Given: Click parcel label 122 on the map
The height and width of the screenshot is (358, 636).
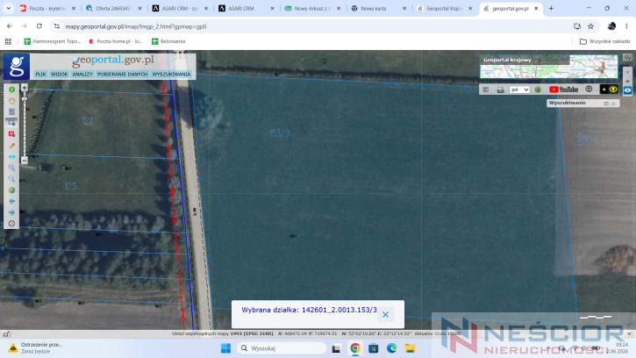Looking at the screenshot, I should coord(87,121).
